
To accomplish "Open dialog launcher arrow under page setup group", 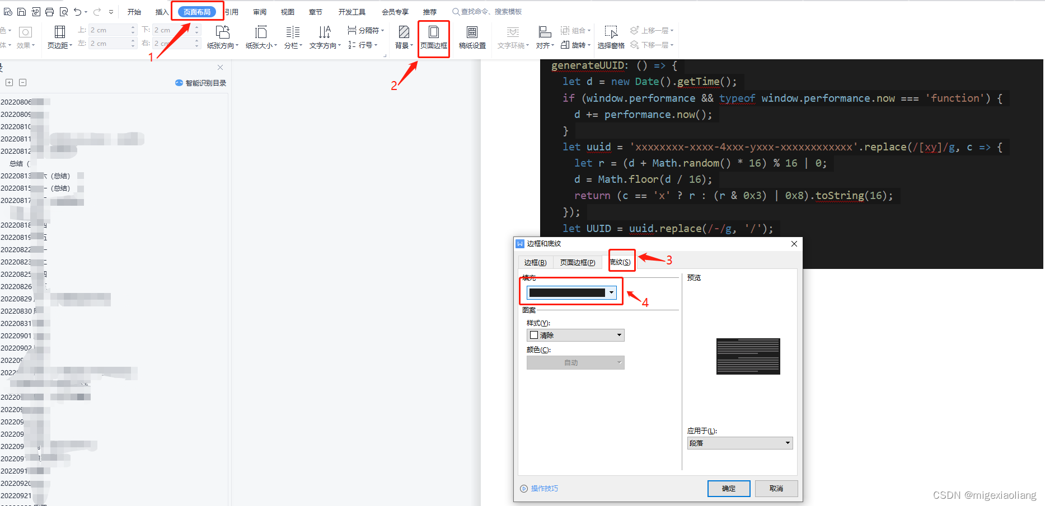I will 385,56.
